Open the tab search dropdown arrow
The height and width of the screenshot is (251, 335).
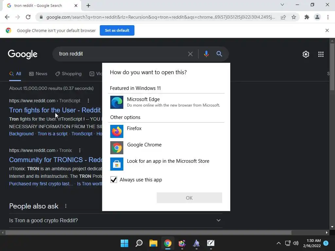pyautogui.click(x=282, y=5)
